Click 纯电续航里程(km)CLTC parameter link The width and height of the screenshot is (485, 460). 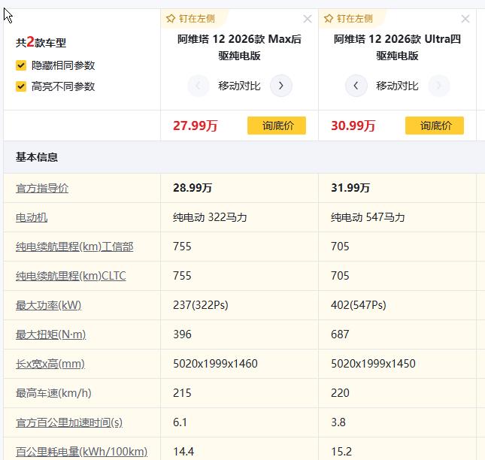pos(71,276)
